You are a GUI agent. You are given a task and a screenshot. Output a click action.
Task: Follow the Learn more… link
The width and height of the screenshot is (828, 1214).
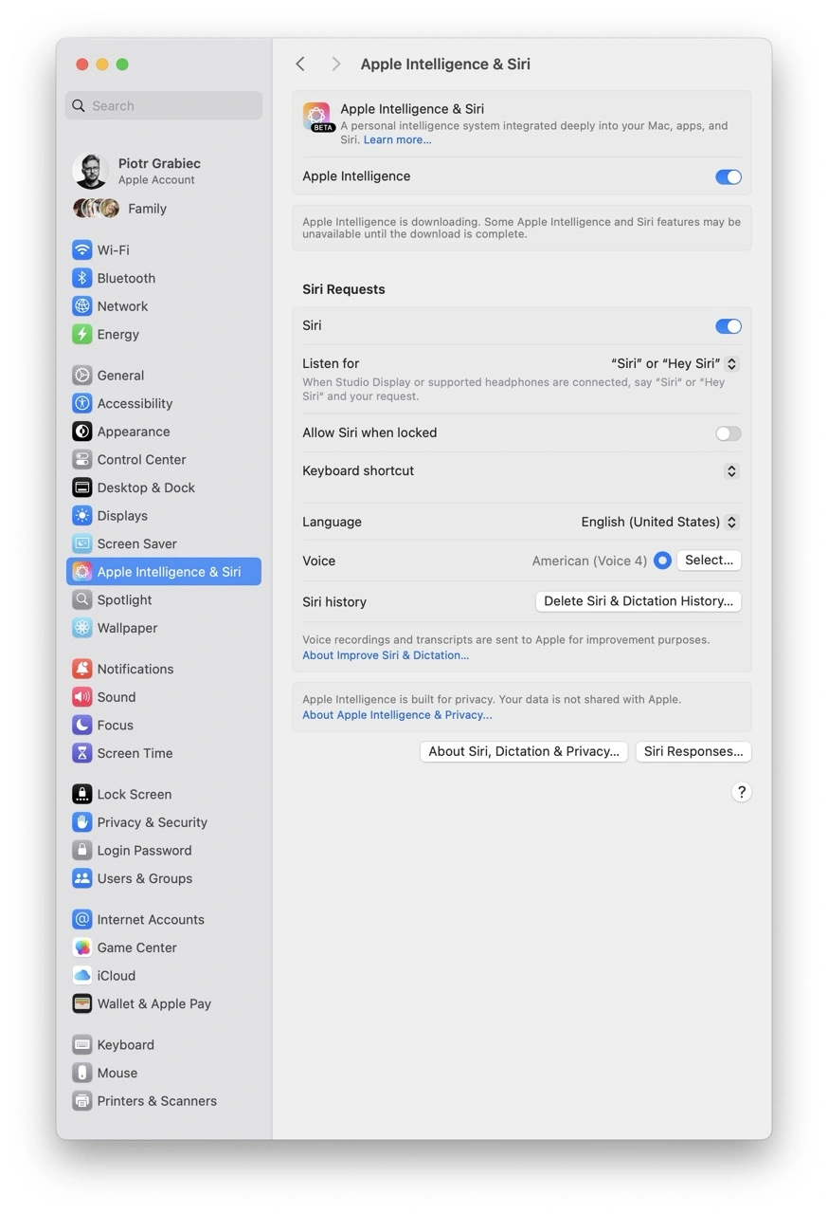397,139
